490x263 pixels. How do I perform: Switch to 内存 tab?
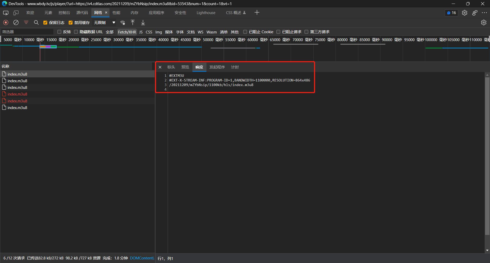click(x=134, y=13)
